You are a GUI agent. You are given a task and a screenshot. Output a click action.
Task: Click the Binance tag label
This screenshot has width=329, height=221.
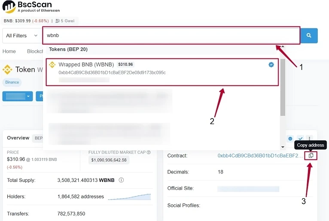(12, 82)
